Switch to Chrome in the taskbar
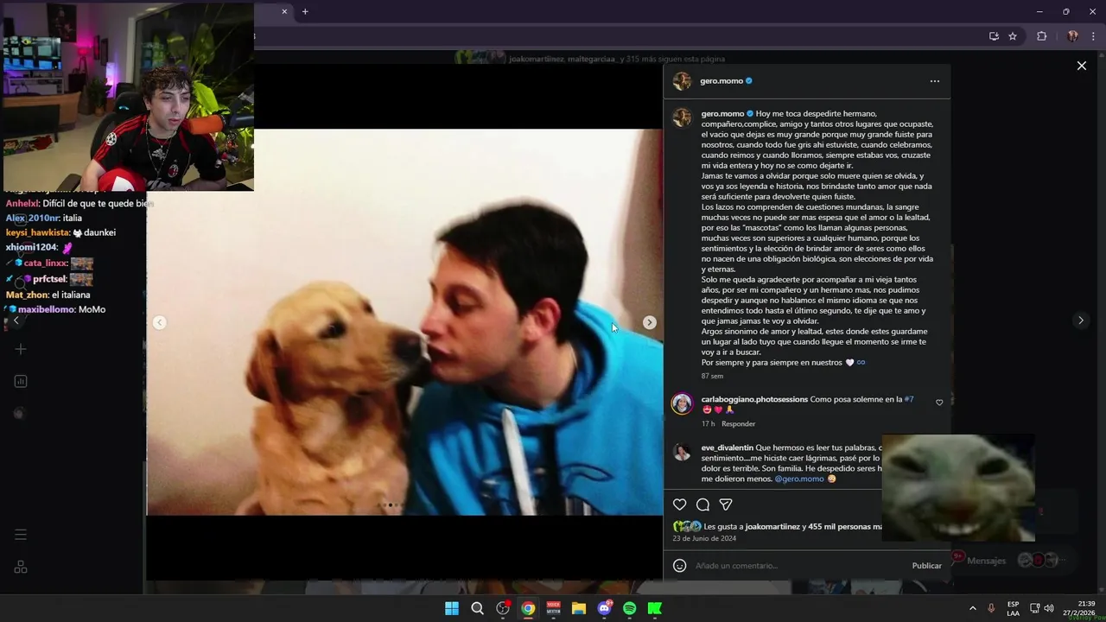Image resolution: width=1106 pixels, height=622 pixels. click(528, 608)
